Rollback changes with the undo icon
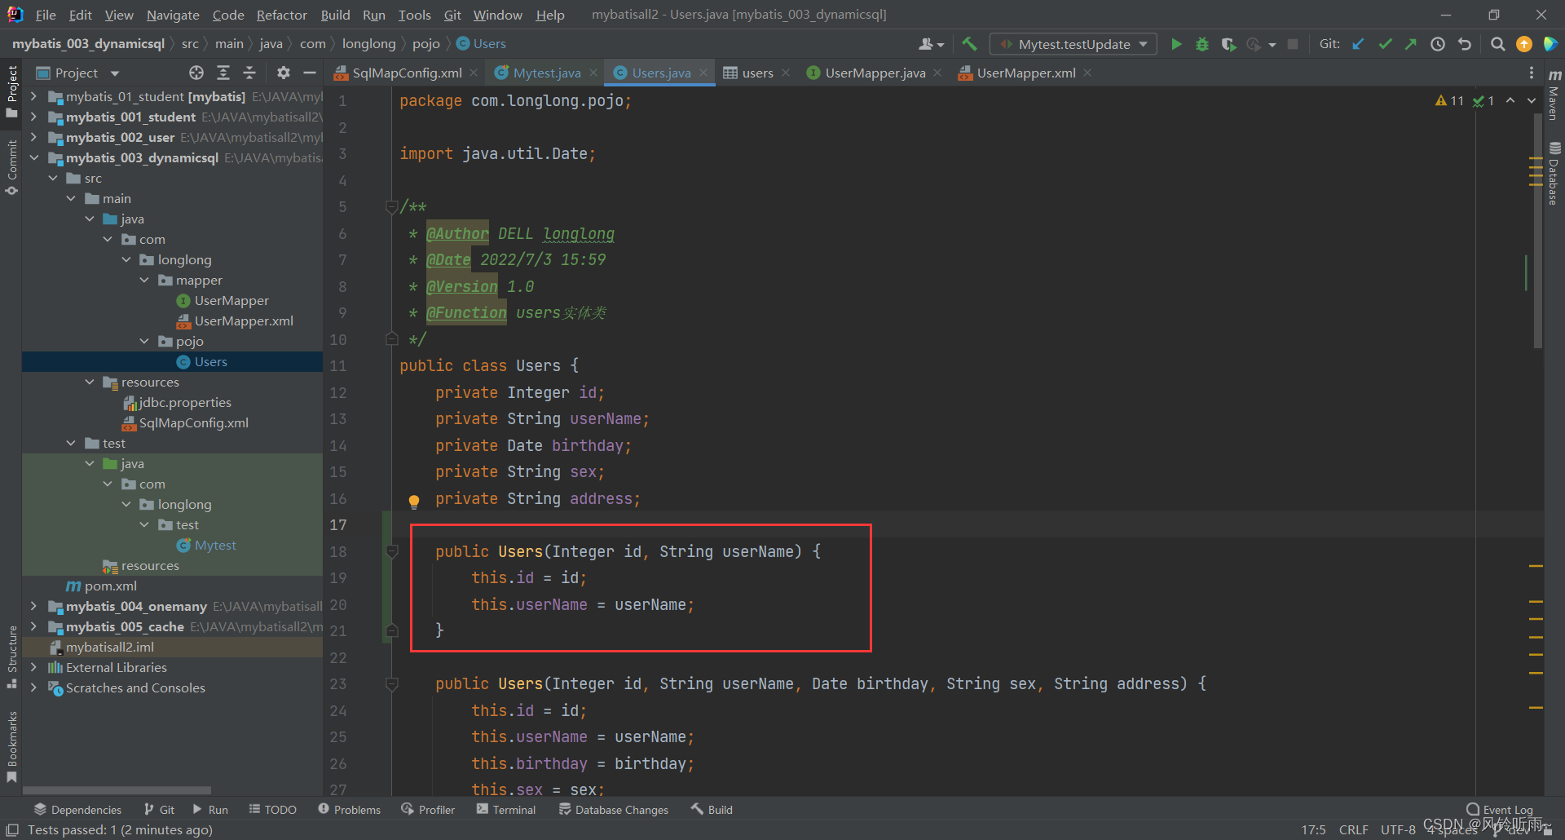The height and width of the screenshot is (840, 1565). click(1465, 44)
